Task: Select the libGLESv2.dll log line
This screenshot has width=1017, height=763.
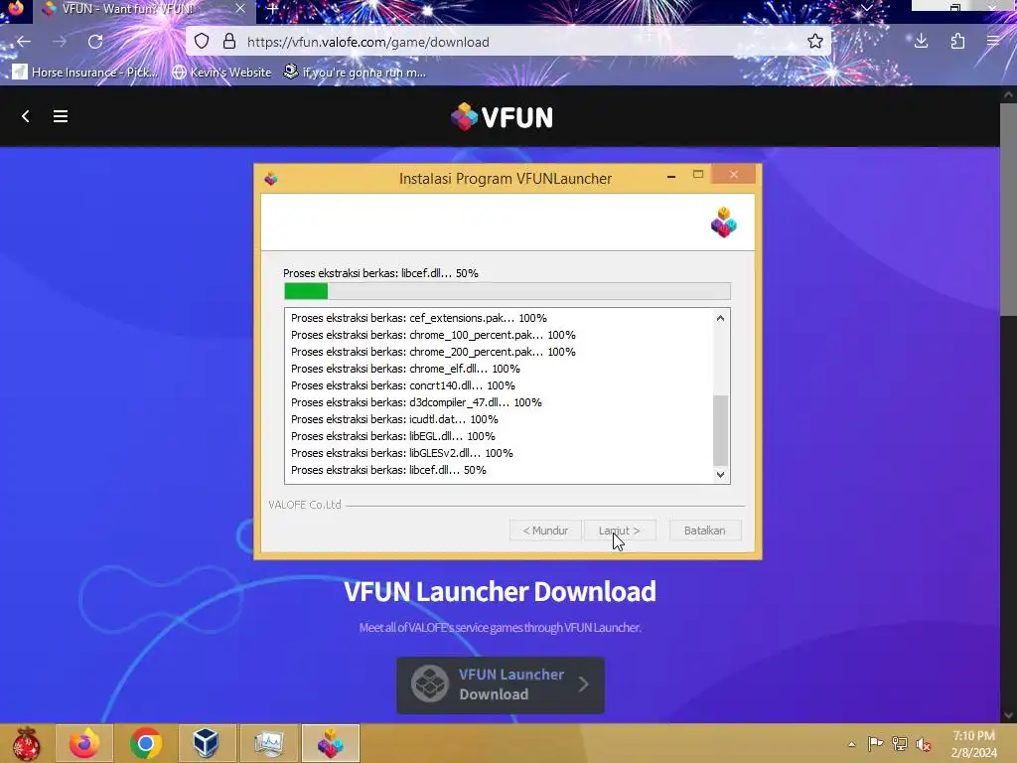Action: pyautogui.click(x=401, y=453)
